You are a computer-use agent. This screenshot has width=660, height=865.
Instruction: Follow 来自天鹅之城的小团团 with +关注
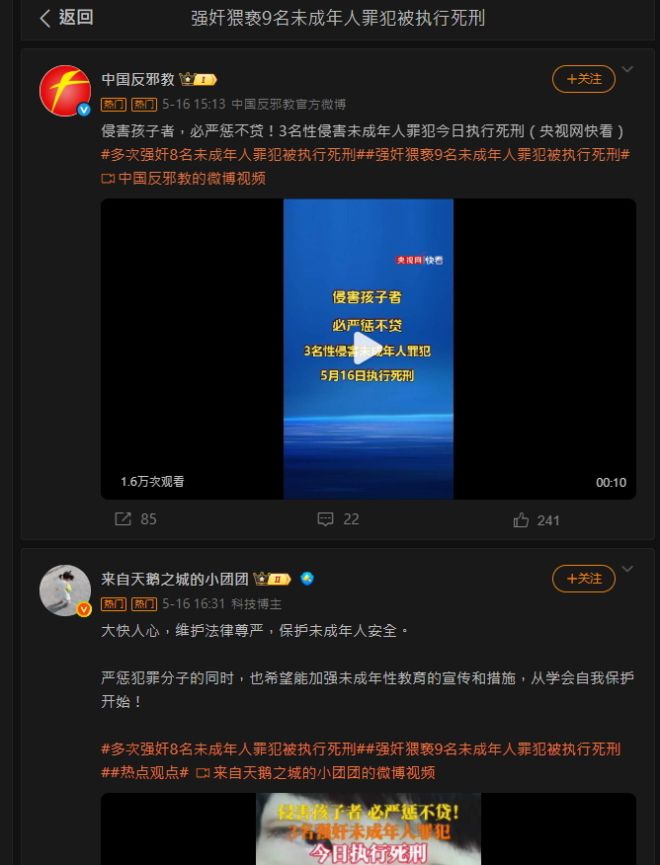pos(584,578)
